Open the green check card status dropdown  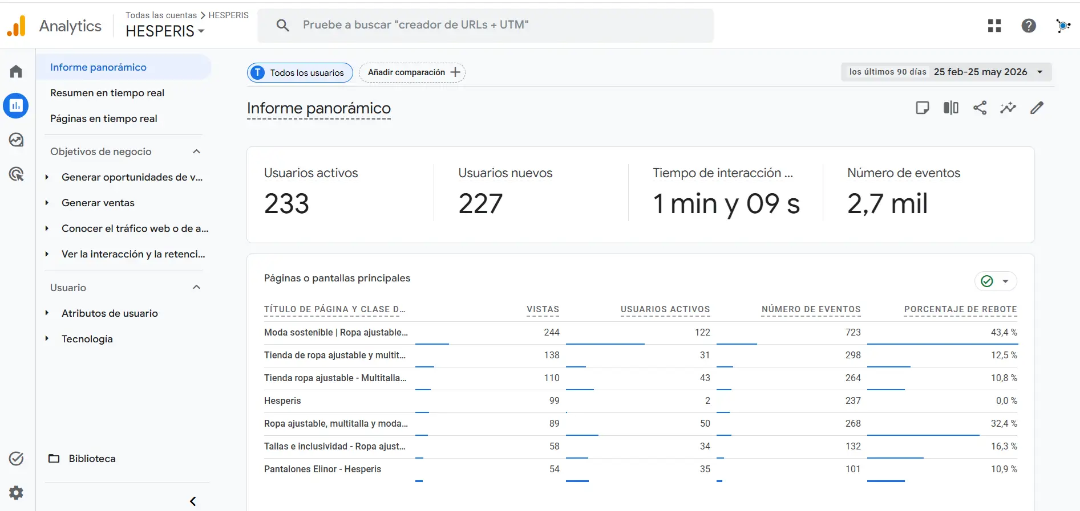point(996,281)
